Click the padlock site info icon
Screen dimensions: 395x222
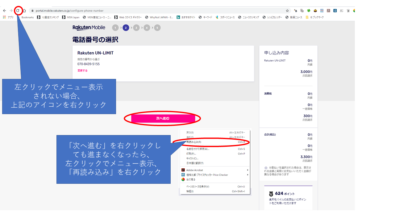[32, 10]
